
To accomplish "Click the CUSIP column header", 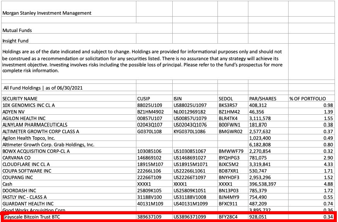I will click(x=154, y=98).
